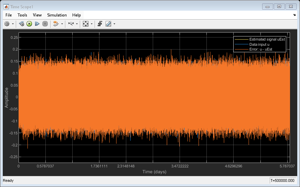Expand the zoom tool dropdown arrow
The width and height of the screenshot is (300, 187).
77,24
